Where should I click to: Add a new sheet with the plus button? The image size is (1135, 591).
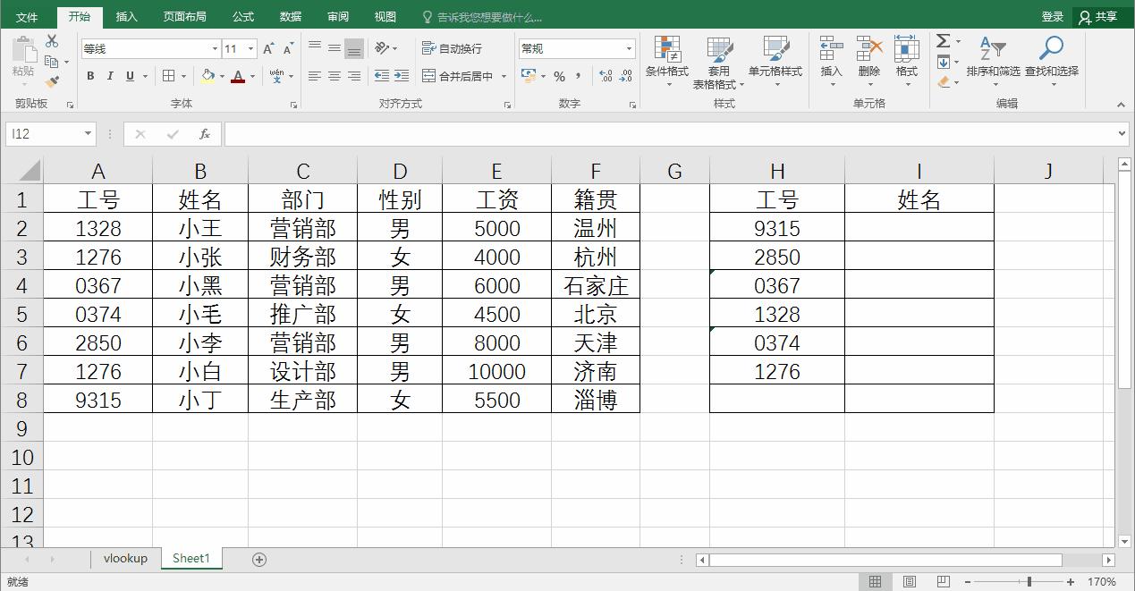click(258, 558)
